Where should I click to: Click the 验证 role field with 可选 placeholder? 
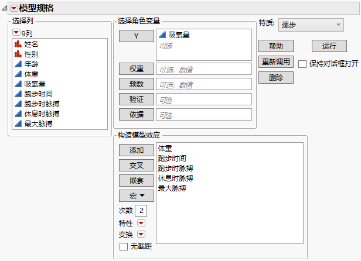204,99
